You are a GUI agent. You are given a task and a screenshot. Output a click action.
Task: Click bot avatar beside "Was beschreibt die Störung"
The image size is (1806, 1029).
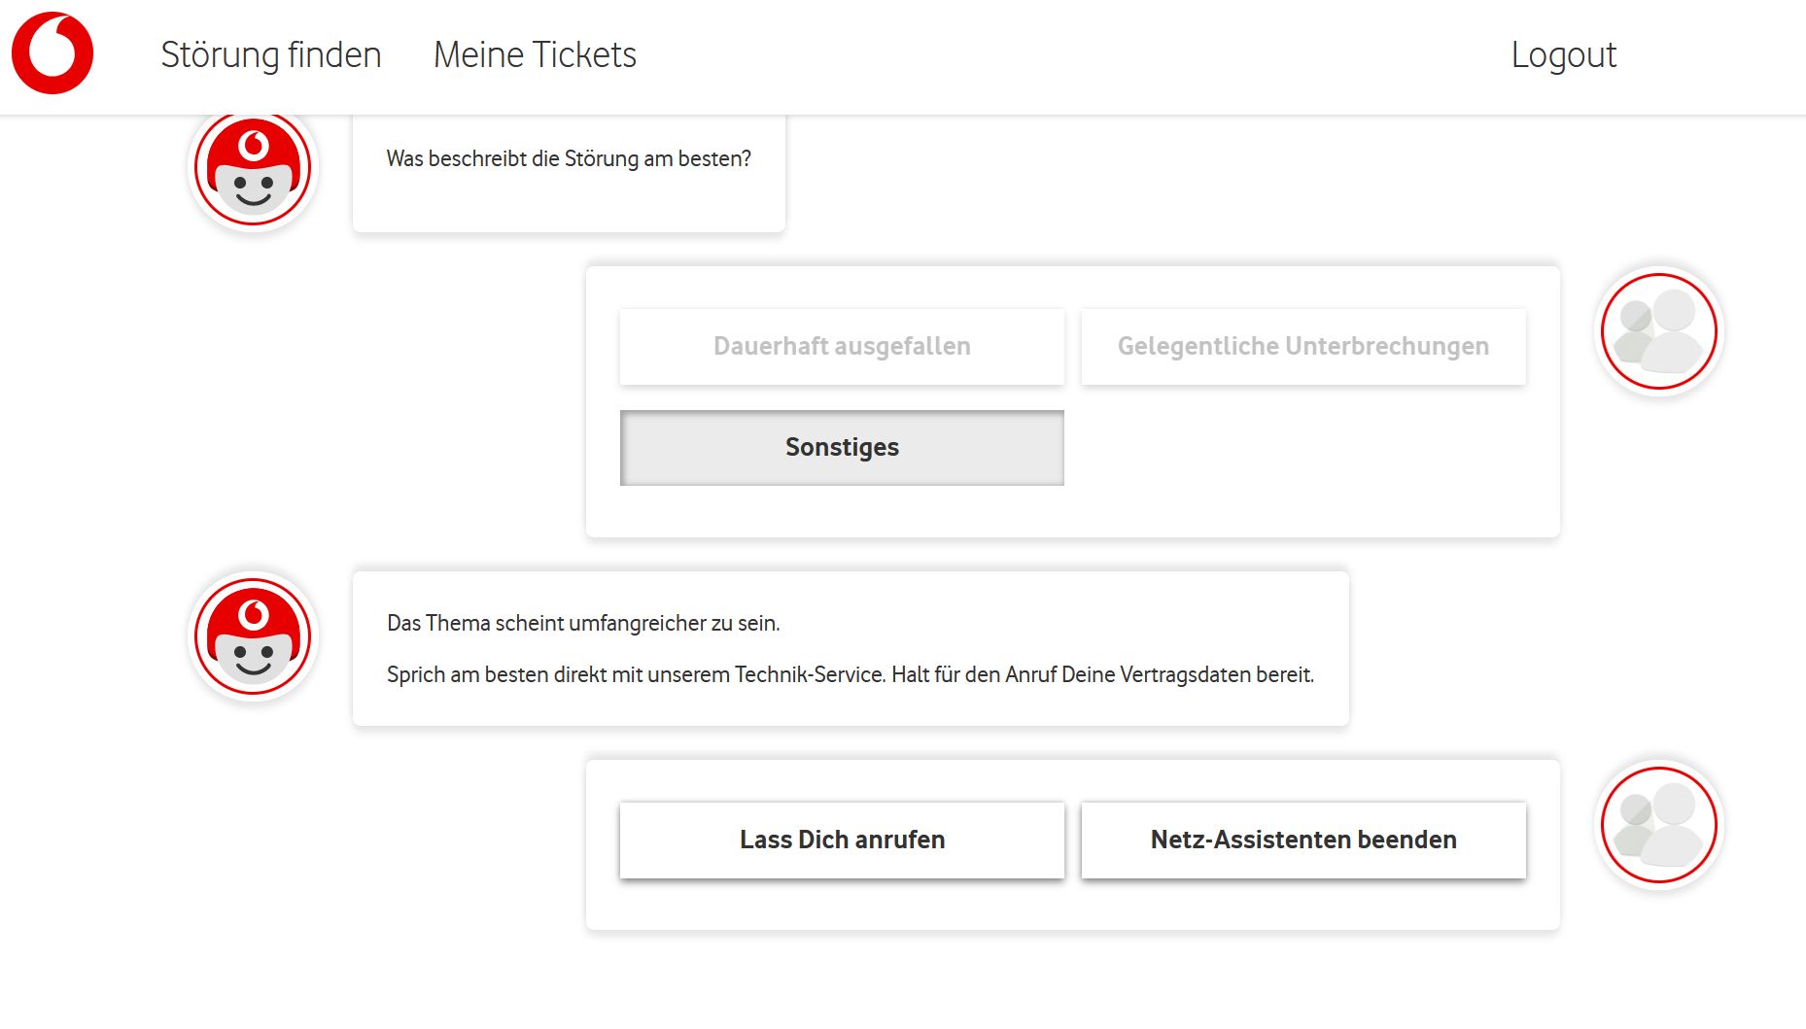coord(253,168)
